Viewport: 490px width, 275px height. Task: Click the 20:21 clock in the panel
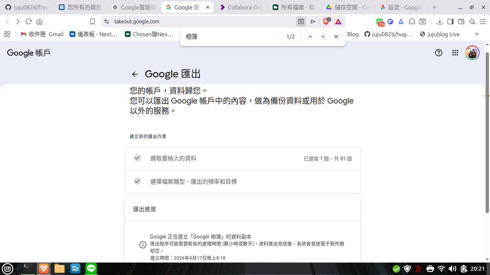477,268
